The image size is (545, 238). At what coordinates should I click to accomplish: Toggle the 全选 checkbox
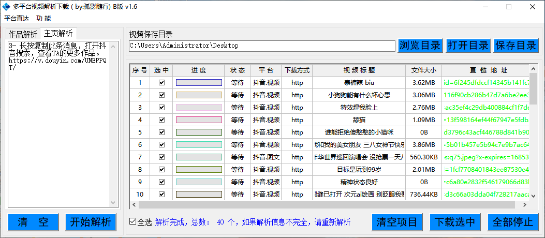pyautogui.click(x=132, y=221)
